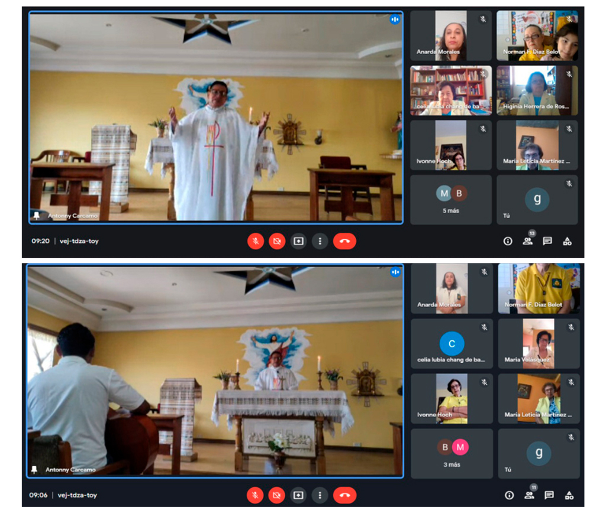This screenshot has height=507, width=606.
Task: Click present screen icon in the 09:20 meeting
Action: [x=298, y=241]
